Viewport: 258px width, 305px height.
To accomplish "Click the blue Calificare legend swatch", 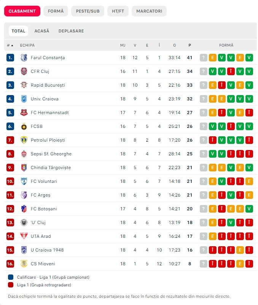I will pyautogui.click(x=11, y=277).
